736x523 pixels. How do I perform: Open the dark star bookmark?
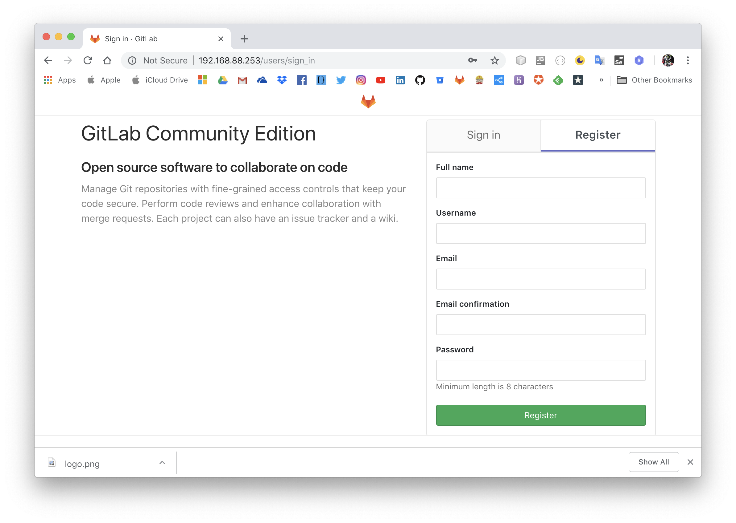point(578,80)
